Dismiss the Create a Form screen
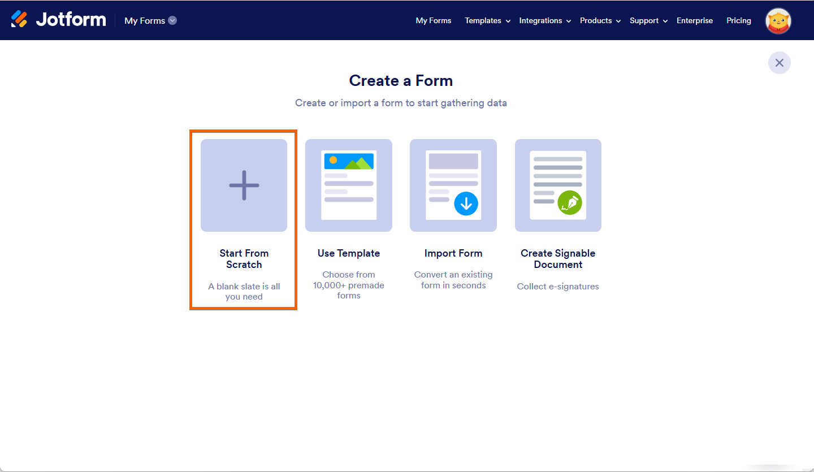This screenshot has height=472, width=814. click(780, 63)
